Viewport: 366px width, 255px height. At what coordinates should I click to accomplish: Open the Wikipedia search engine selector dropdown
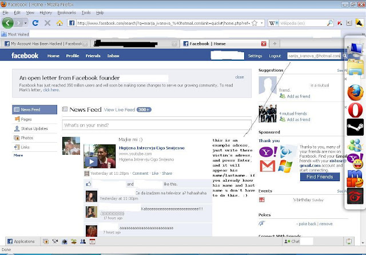point(273,23)
